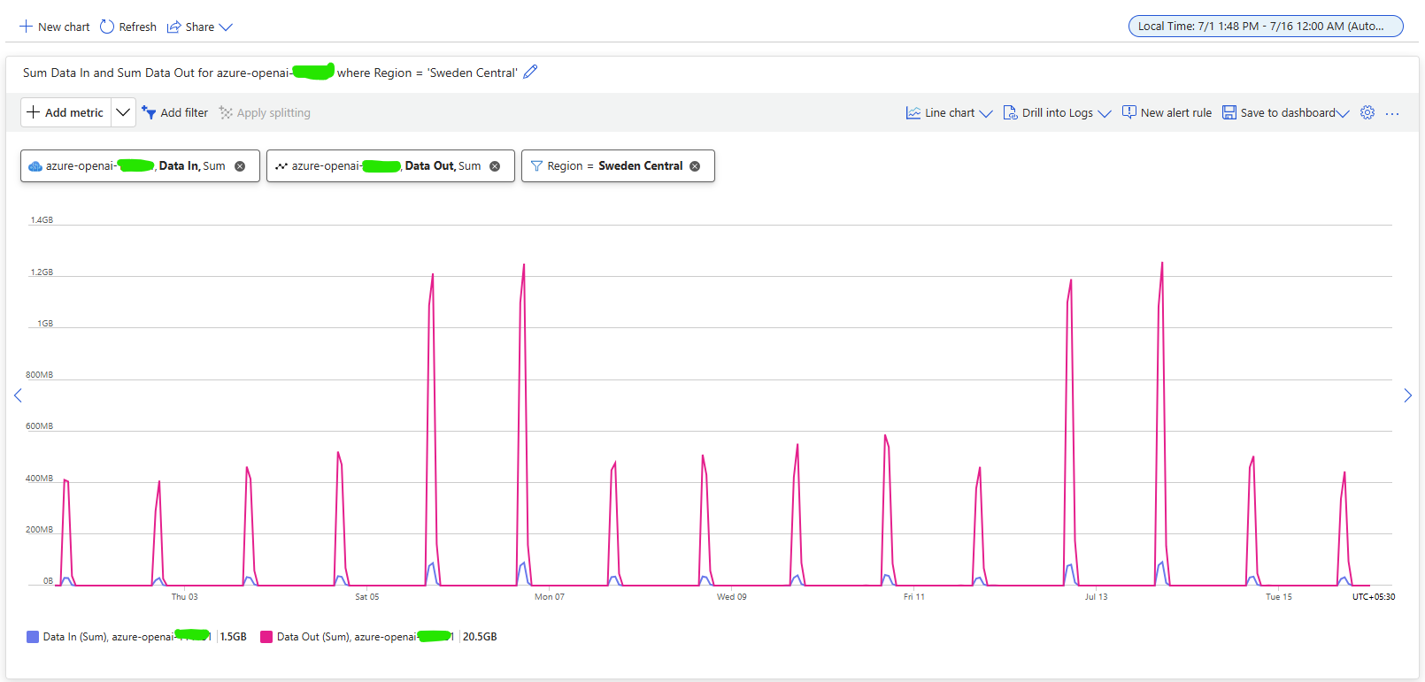Expand the Add metric dropdown arrow

pos(123,112)
